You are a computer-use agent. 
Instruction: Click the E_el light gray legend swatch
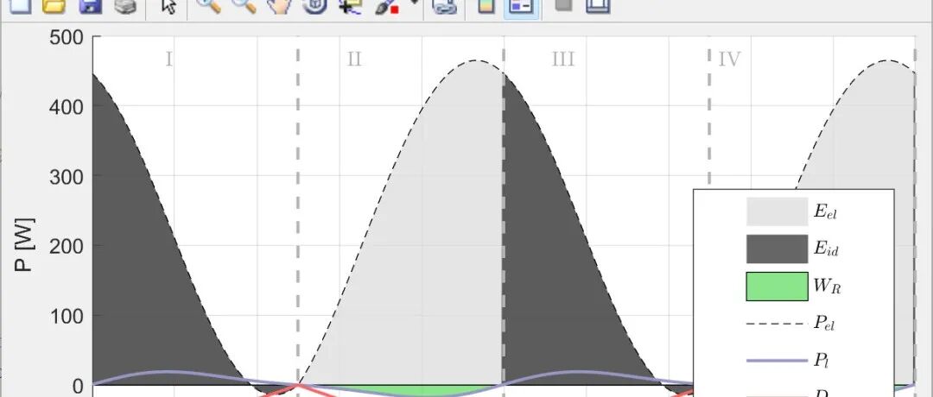(x=777, y=211)
